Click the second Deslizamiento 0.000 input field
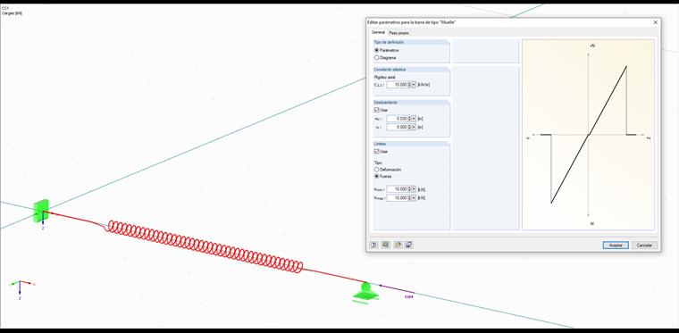The width and height of the screenshot is (679, 333). click(397, 127)
